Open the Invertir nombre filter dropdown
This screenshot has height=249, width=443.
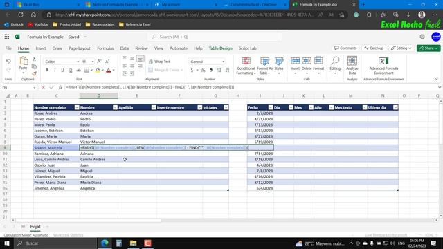click(x=200, y=108)
